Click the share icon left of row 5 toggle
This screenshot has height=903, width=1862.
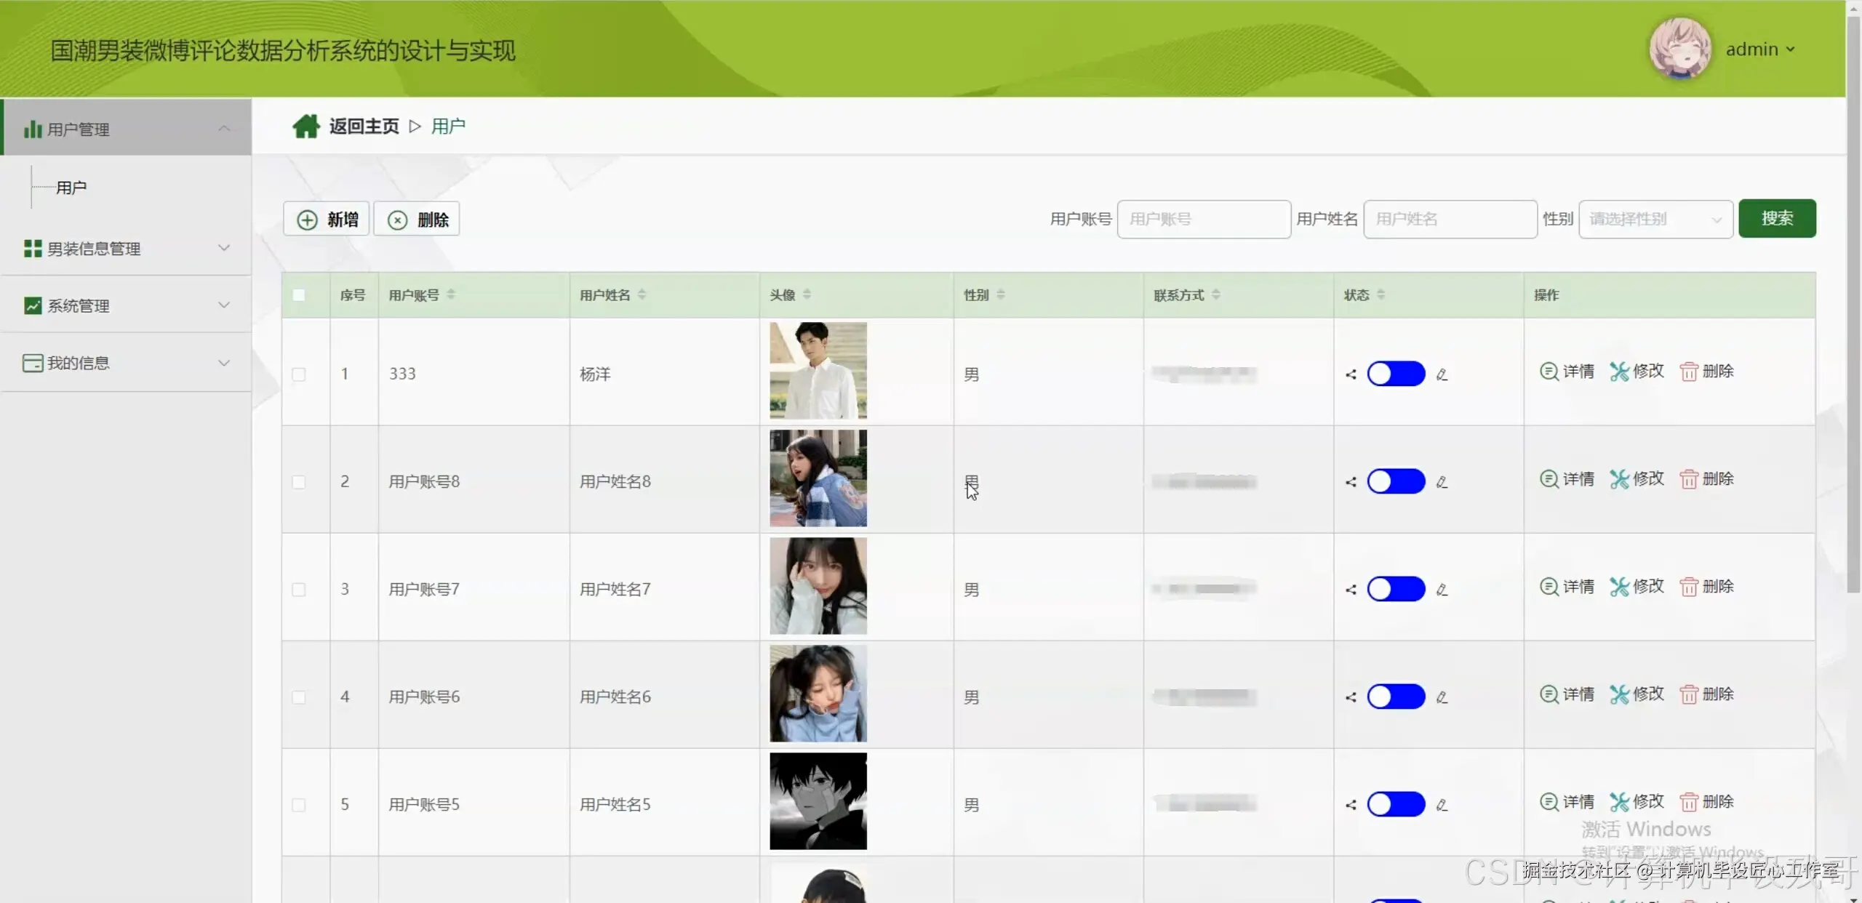click(1351, 805)
